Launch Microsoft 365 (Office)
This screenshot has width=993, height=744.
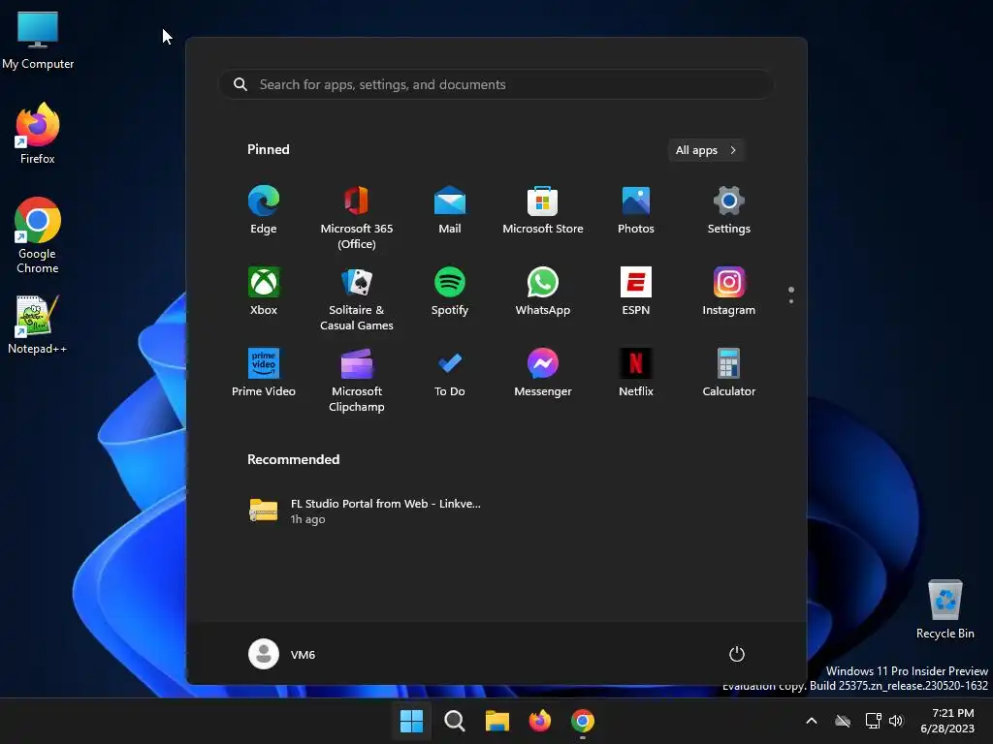click(357, 218)
